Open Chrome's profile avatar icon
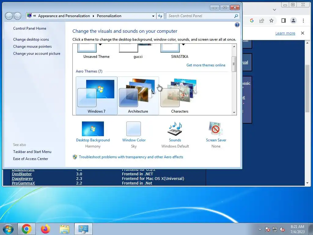The width and height of the screenshot is (313, 235). 293,21
